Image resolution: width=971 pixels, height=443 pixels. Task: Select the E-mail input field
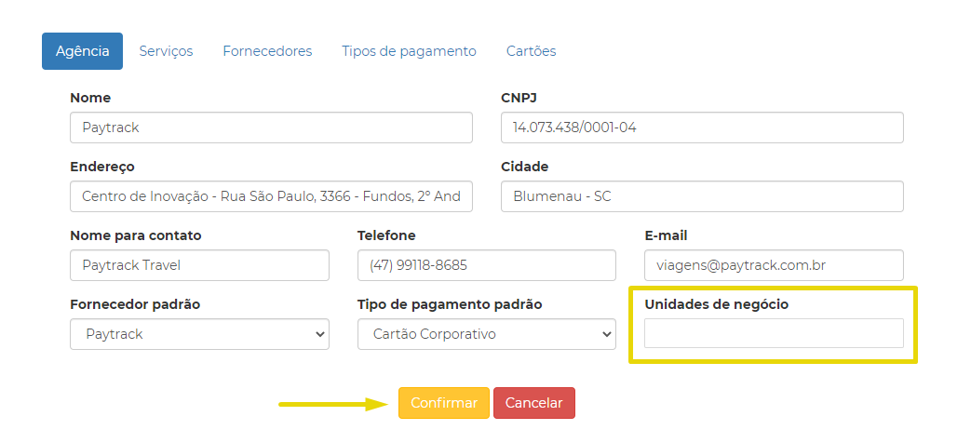tap(774, 265)
